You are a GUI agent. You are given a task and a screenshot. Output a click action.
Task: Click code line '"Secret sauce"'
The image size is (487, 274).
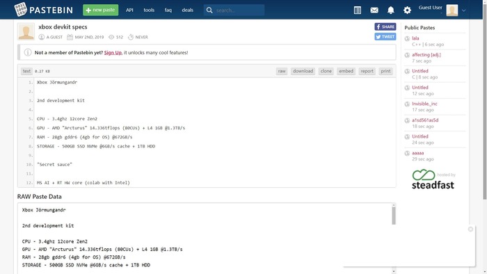[54, 164]
